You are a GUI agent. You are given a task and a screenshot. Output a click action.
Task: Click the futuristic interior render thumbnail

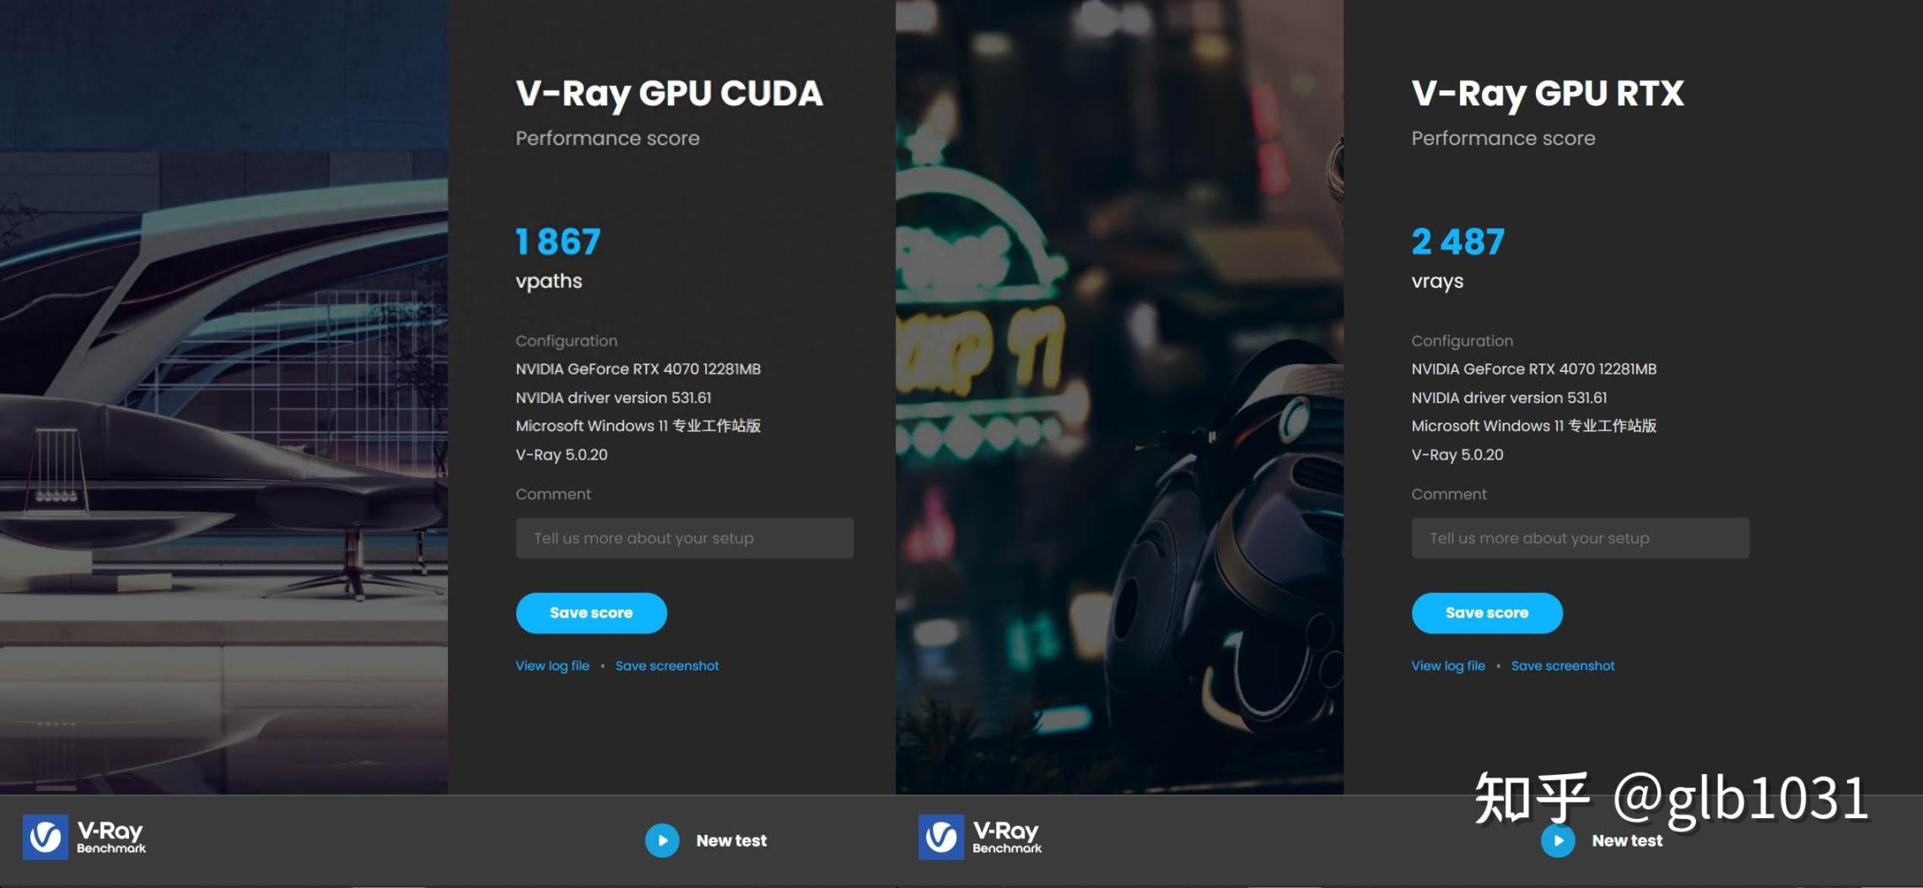click(224, 396)
